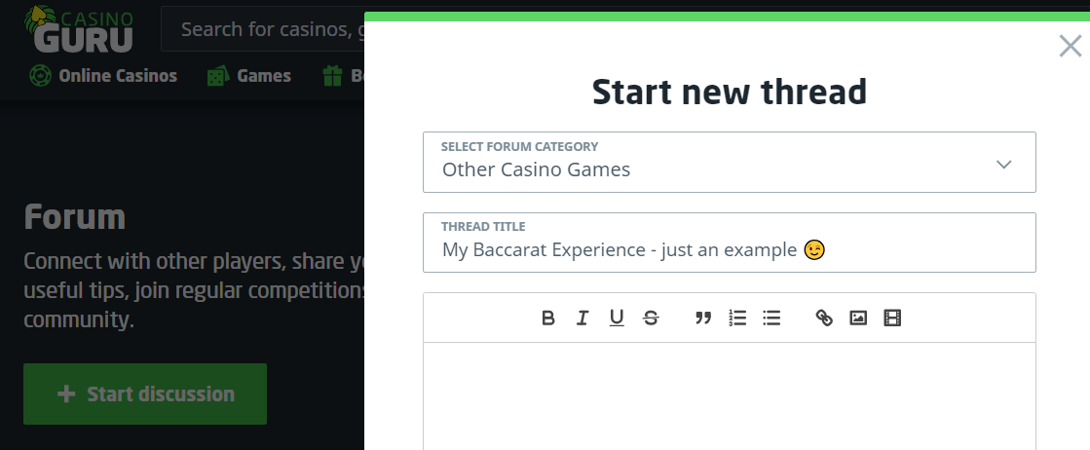This screenshot has width=1090, height=450.
Task: Click inside the message body text area
Action: pyautogui.click(x=729, y=394)
